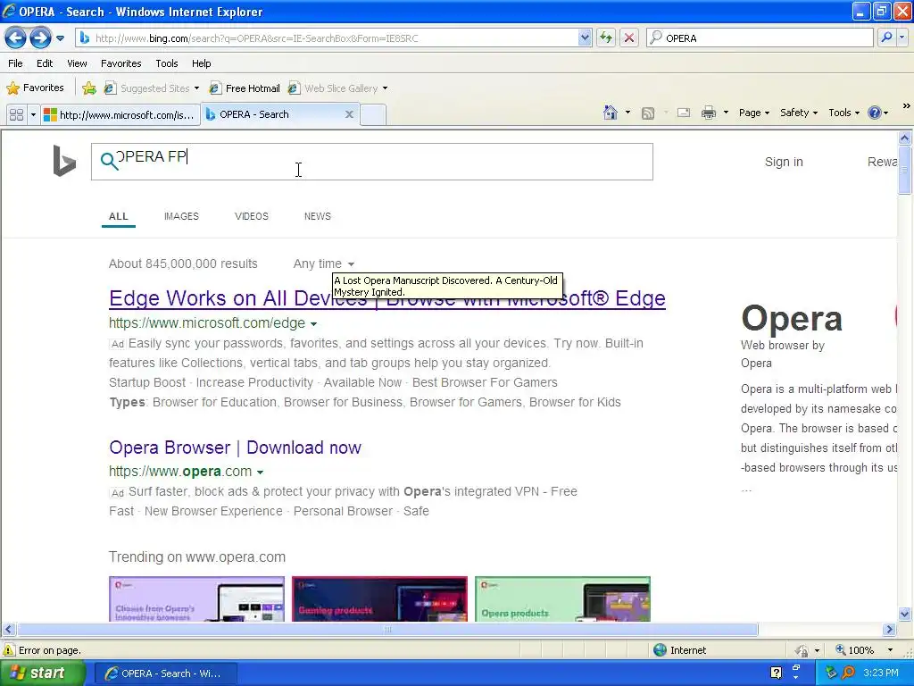Open the Favorites star button
Screen dimensions: 914x686
coord(35,88)
